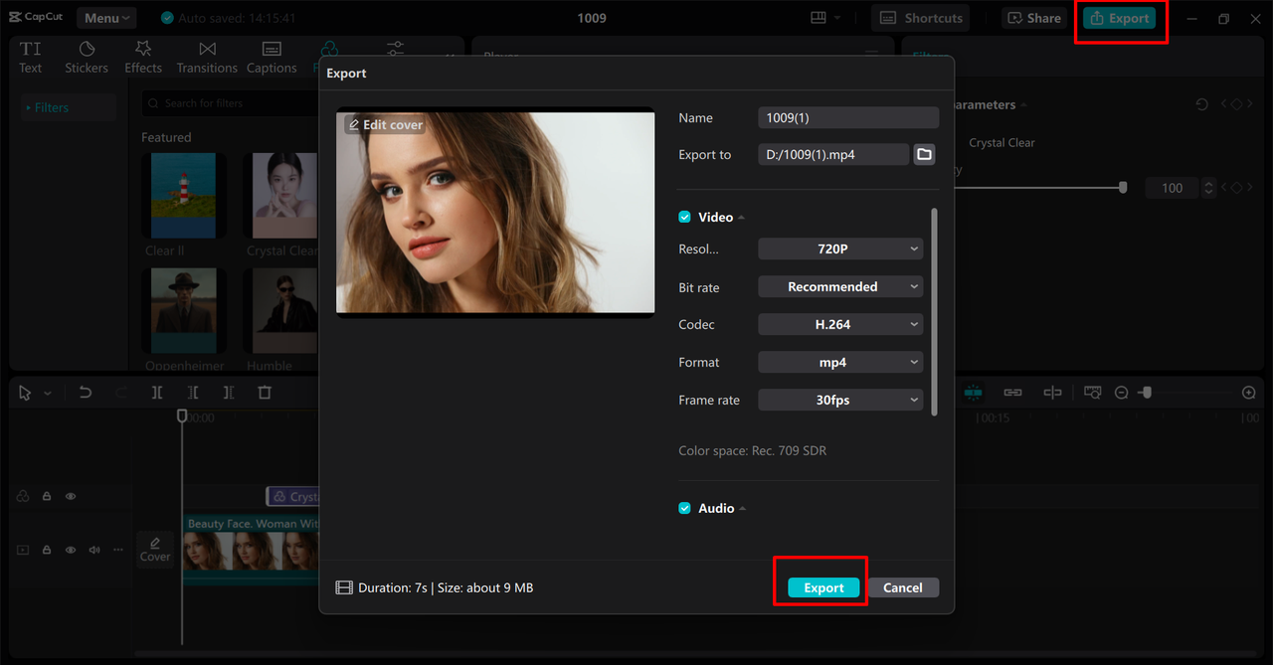Open the Resolution 720P dropdown

coord(840,249)
